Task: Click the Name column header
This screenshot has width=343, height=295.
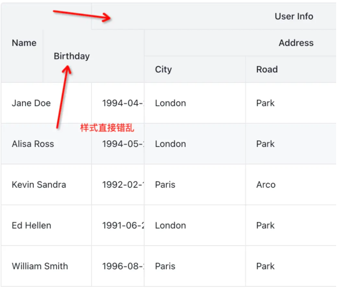Action: 24,43
